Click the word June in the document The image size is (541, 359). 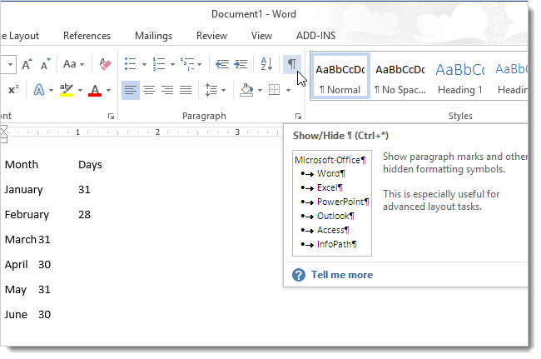click(x=16, y=315)
